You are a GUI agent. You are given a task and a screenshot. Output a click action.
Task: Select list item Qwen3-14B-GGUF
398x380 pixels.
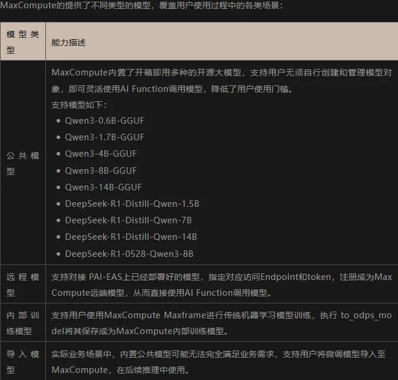point(103,187)
